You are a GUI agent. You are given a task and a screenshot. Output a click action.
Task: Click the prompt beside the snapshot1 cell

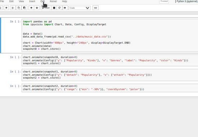(15, 72)
